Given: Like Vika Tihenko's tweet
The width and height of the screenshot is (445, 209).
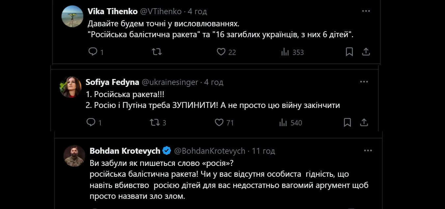Looking at the screenshot, I should click(x=221, y=52).
